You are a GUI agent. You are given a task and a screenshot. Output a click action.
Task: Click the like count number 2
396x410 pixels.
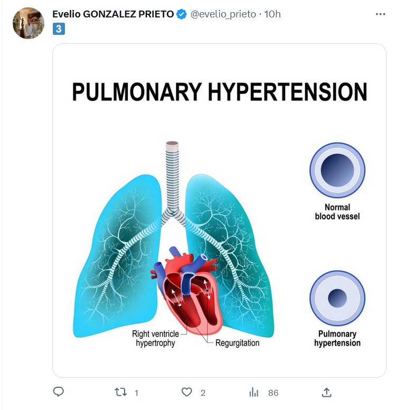click(203, 393)
